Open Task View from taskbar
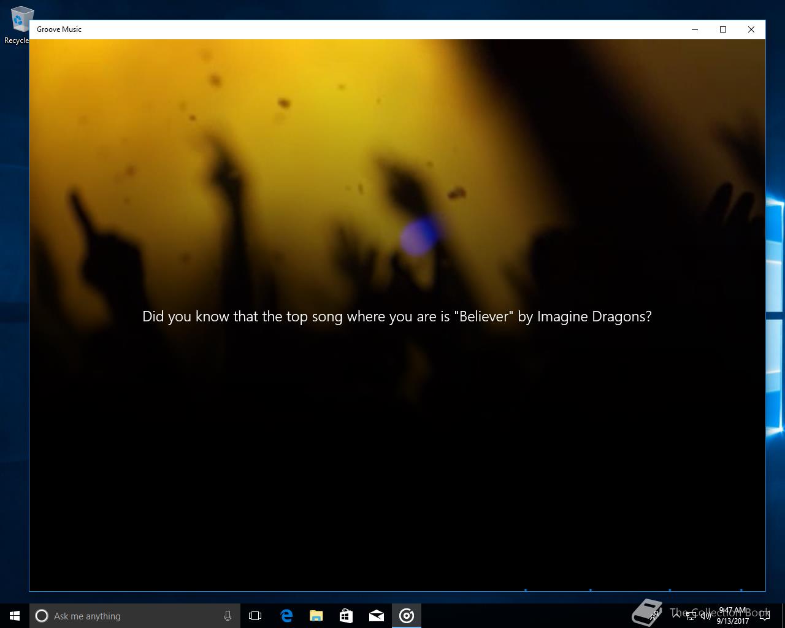The width and height of the screenshot is (785, 628). (255, 616)
